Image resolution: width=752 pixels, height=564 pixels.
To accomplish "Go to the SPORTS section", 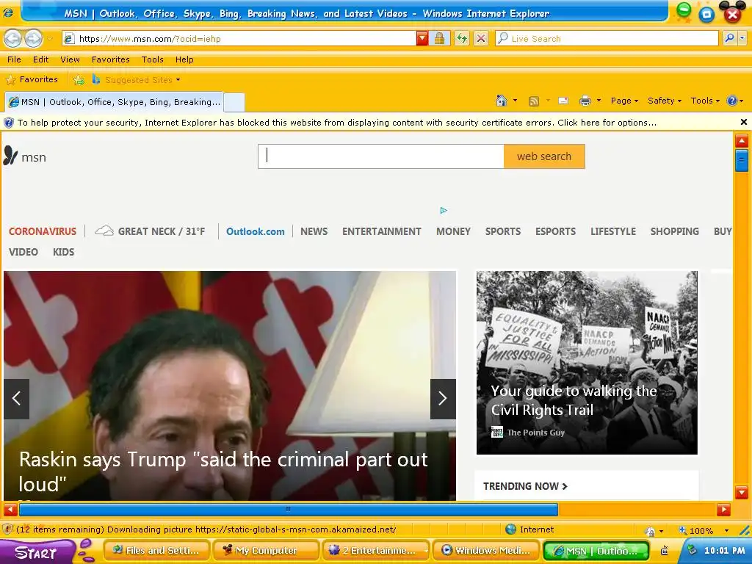I will (x=503, y=231).
